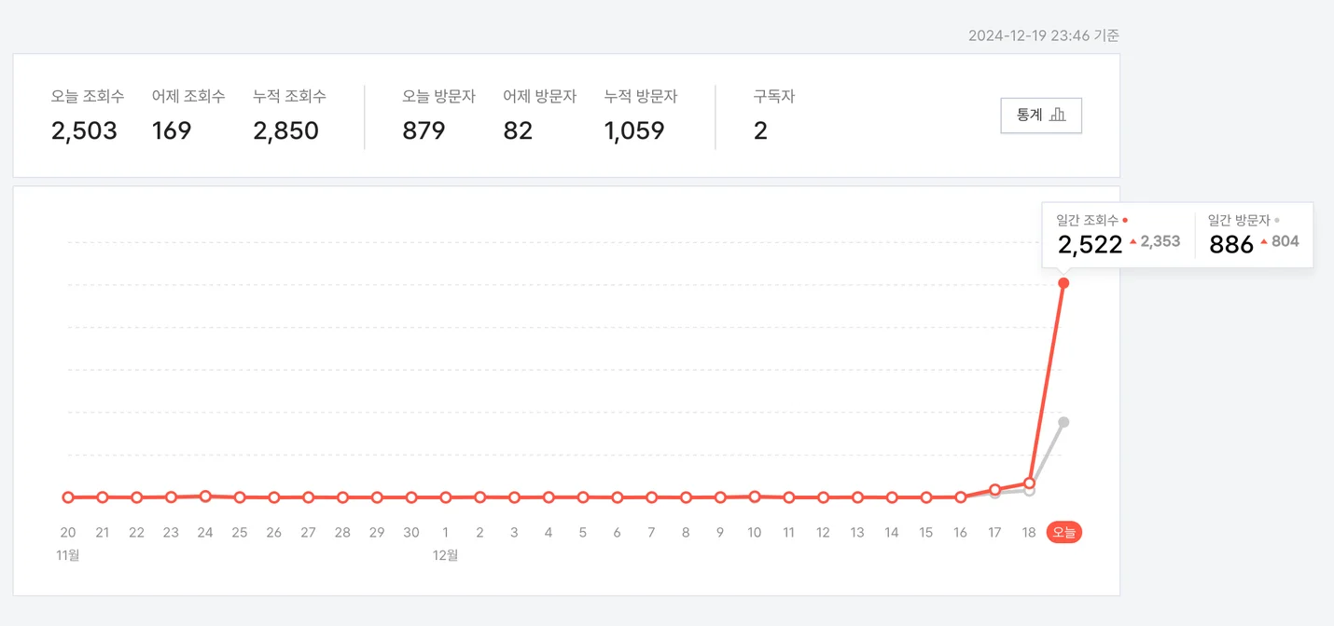Click the 누적 방문자 value 1,059
Viewport: 1334px width, 626px height.
tap(634, 130)
